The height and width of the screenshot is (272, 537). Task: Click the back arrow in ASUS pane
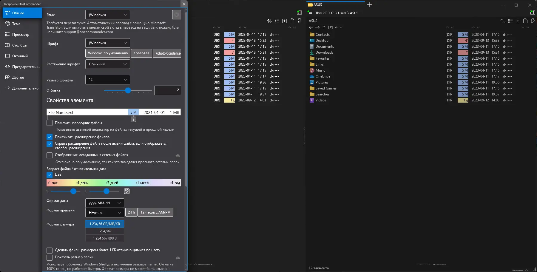click(x=311, y=27)
